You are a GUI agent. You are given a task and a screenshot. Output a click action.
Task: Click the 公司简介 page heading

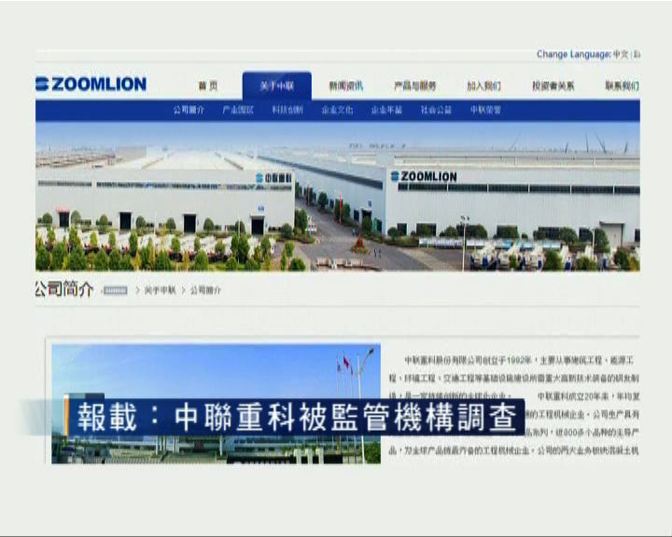coord(64,290)
